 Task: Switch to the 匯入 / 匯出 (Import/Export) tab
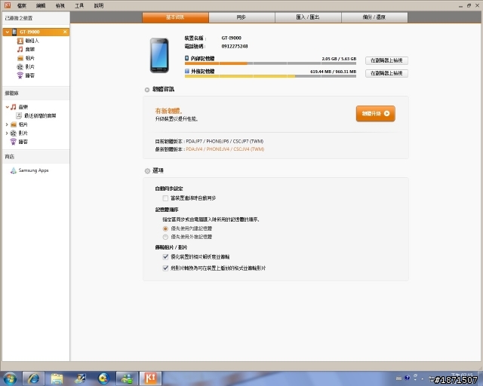click(308, 17)
